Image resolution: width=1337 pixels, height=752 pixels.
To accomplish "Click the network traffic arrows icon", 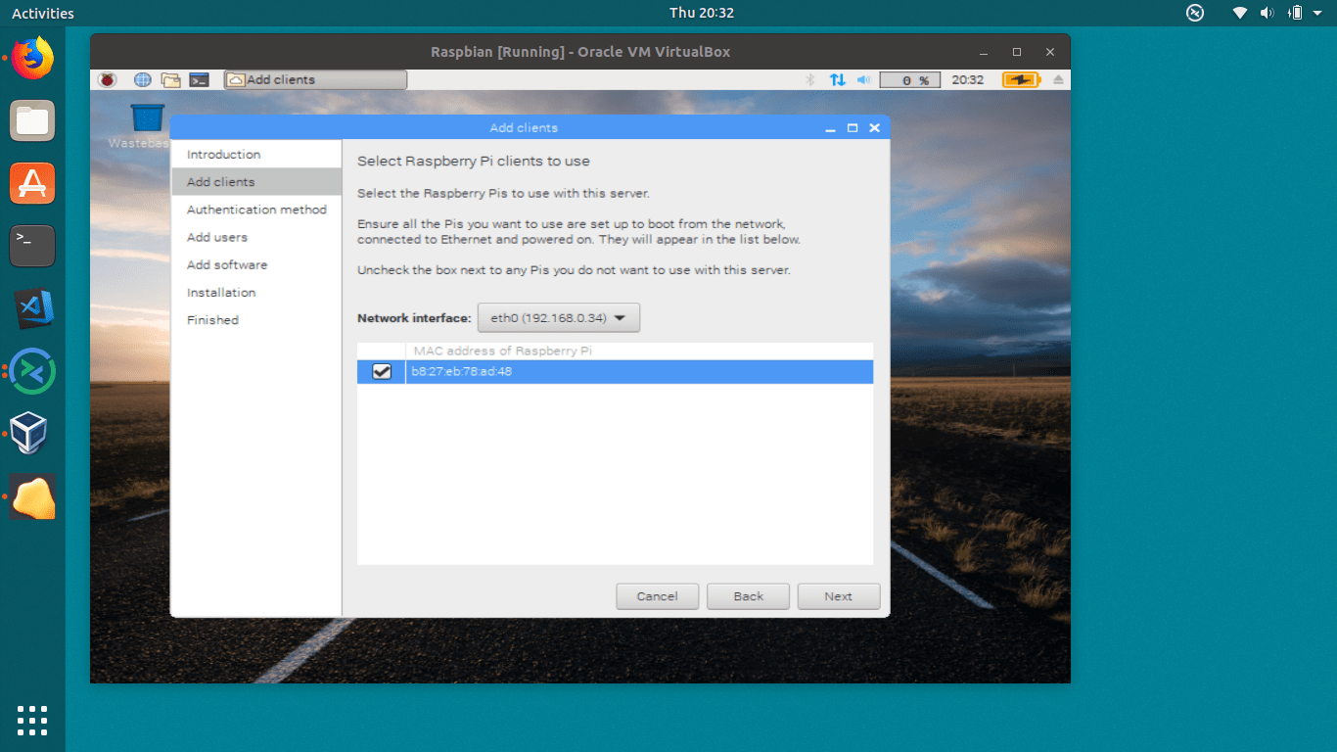I will coord(838,79).
